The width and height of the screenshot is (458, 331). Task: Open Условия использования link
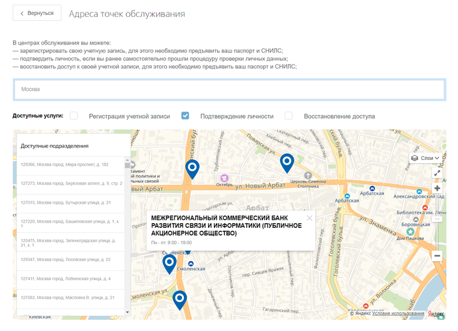[398, 313]
